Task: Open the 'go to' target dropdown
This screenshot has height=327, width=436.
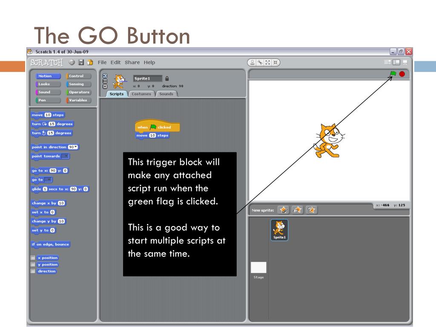Action: pos(49,180)
